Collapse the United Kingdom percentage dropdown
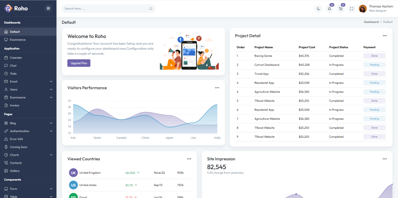398x198 pixels. click(138, 173)
